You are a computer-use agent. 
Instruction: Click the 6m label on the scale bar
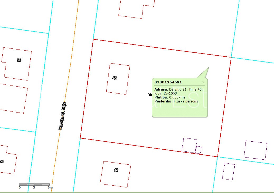point(50,187)
